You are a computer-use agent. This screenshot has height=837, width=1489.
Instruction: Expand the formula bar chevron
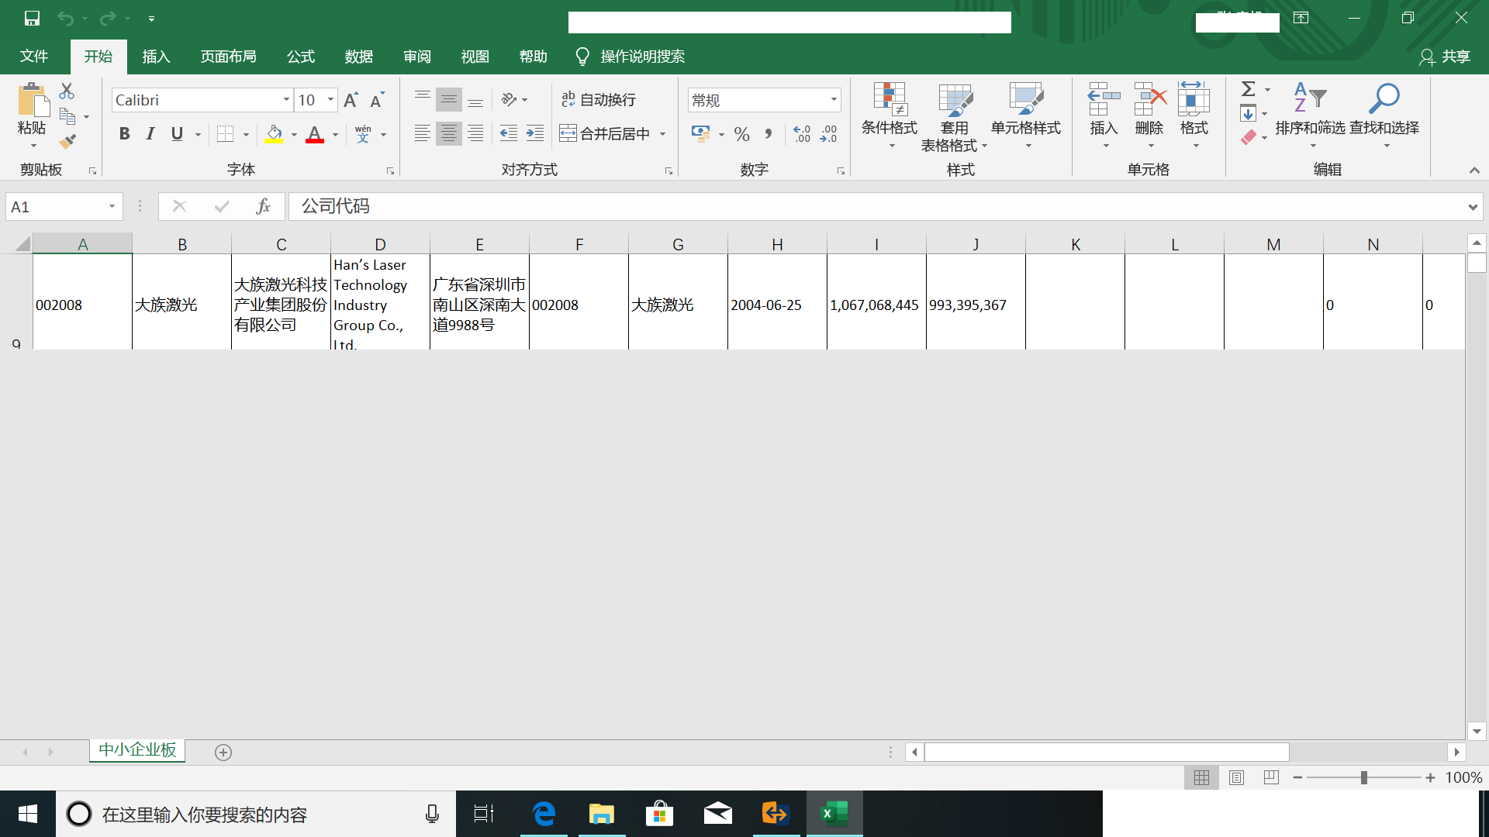pyautogui.click(x=1473, y=207)
